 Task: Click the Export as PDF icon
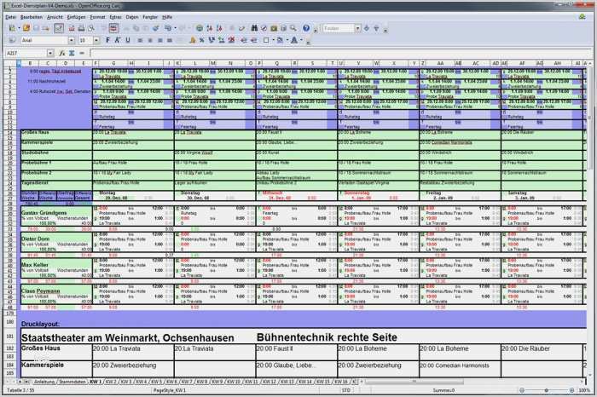click(72, 28)
